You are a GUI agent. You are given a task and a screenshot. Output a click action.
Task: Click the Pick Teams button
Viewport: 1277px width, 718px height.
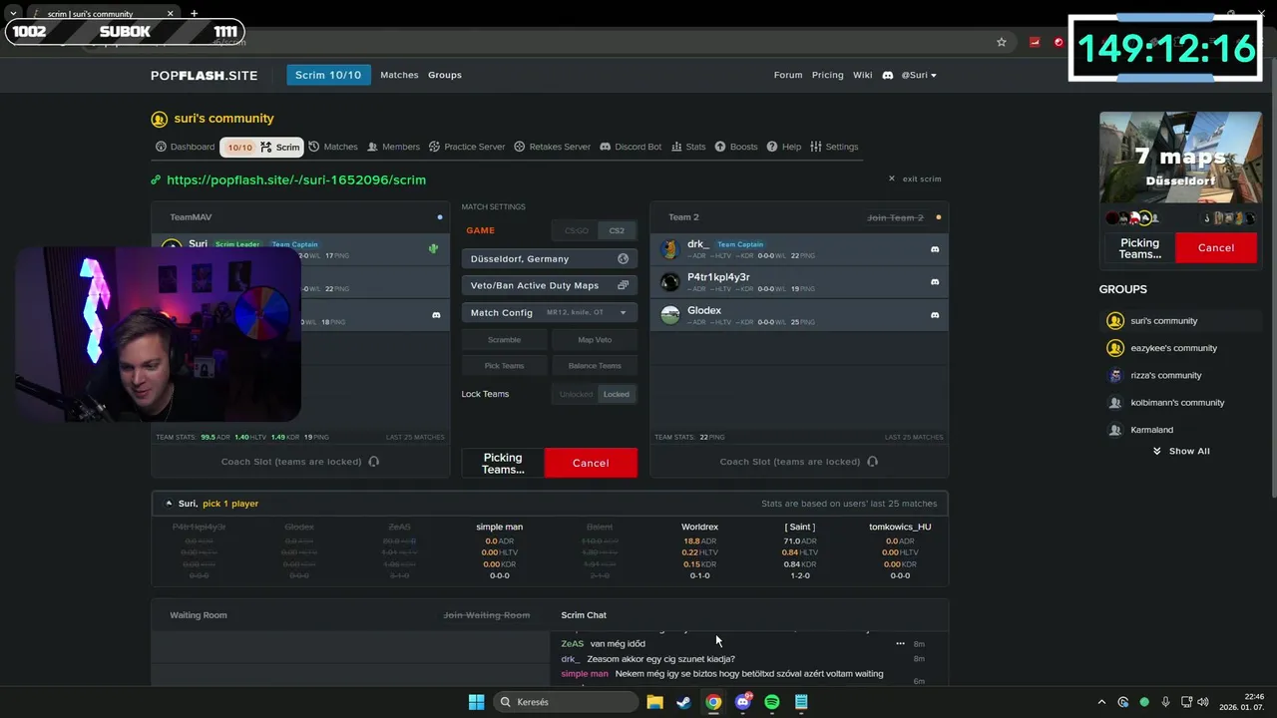click(504, 365)
